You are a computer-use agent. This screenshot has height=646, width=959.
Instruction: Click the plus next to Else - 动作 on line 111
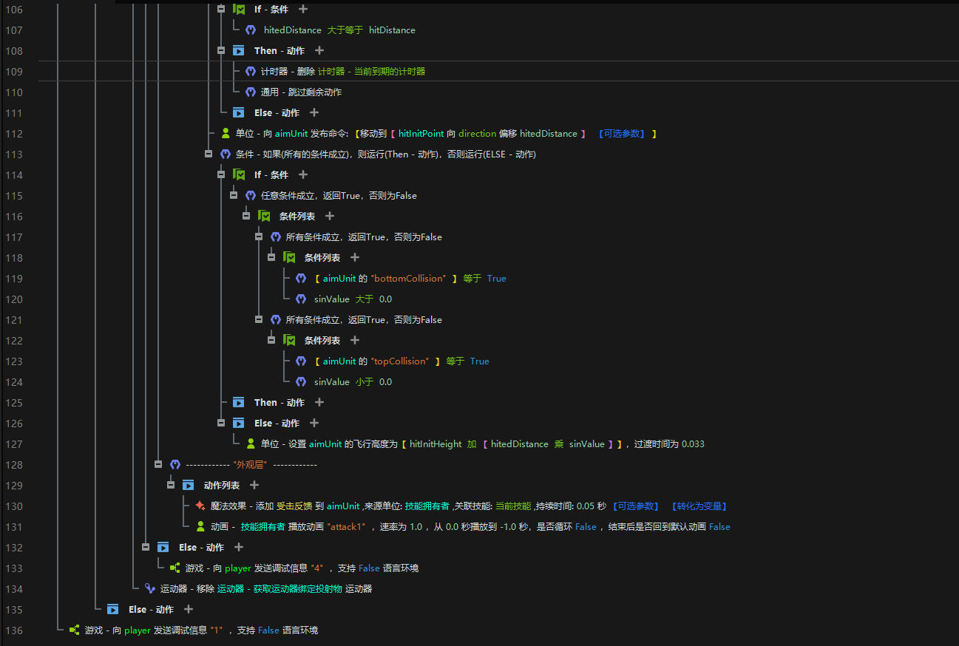[x=314, y=112]
